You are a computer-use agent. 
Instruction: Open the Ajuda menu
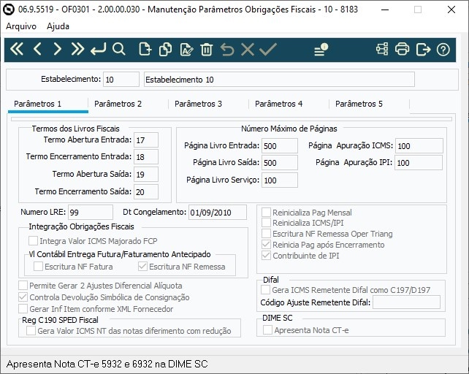58,26
